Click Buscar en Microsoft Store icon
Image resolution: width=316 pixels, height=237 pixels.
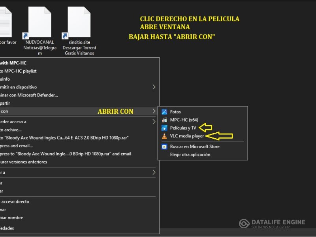point(164,147)
